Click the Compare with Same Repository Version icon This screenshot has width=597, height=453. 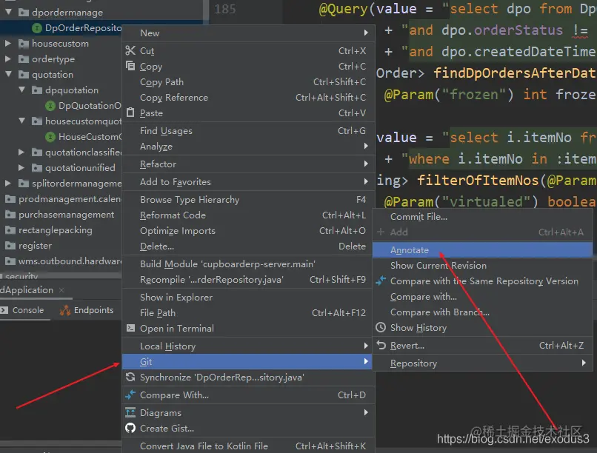[x=381, y=281]
